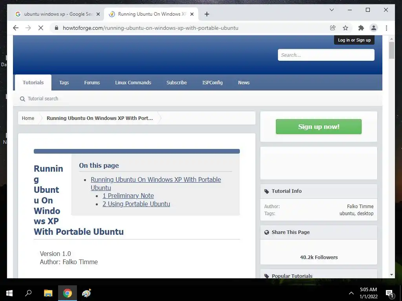402x301 pixels.
Task: Close the Running Ubuntu On Windows XP tab
Action: click(192, 14)
